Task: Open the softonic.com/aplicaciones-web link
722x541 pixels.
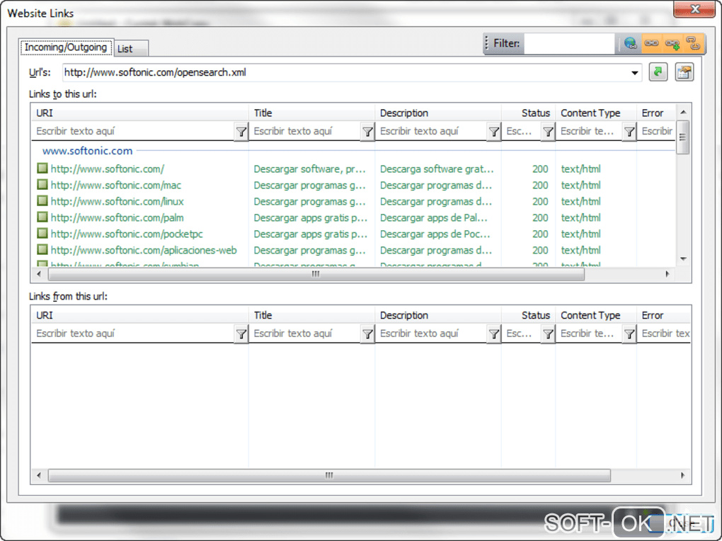Action: [x=144, y=250]
